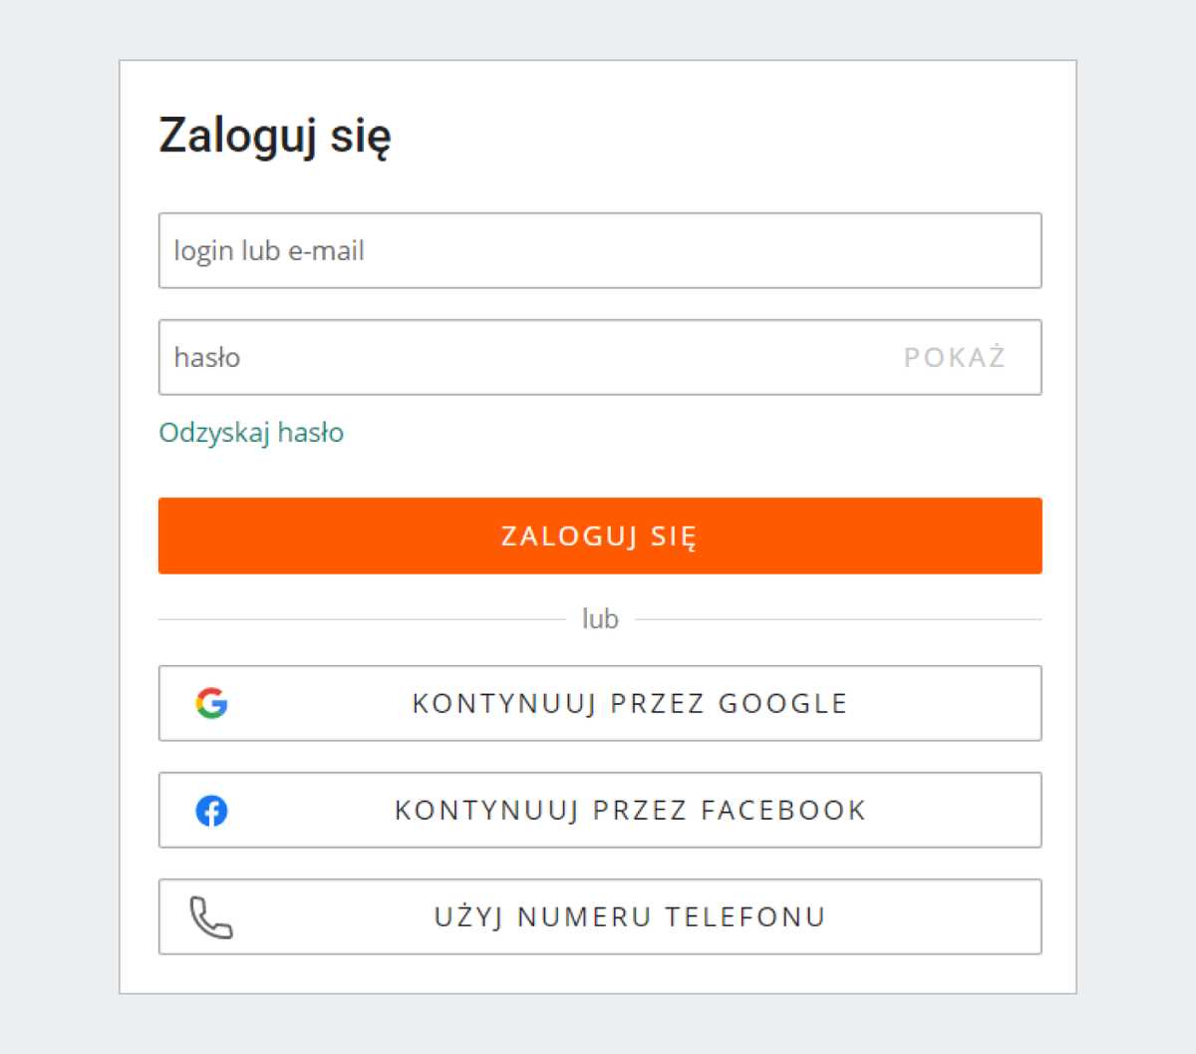The height and width of the screenshot is (1054, 1196).
Task: Submit the form via ZALOGUJ SIĘ
Action: (598, 535)
